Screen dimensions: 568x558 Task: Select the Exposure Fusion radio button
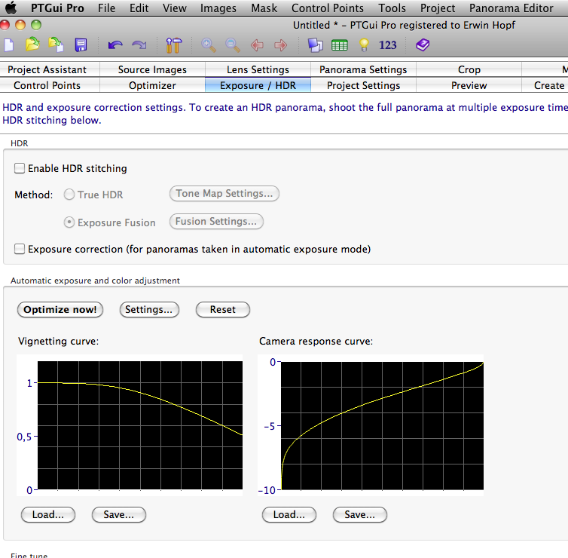tap(69, 222)
